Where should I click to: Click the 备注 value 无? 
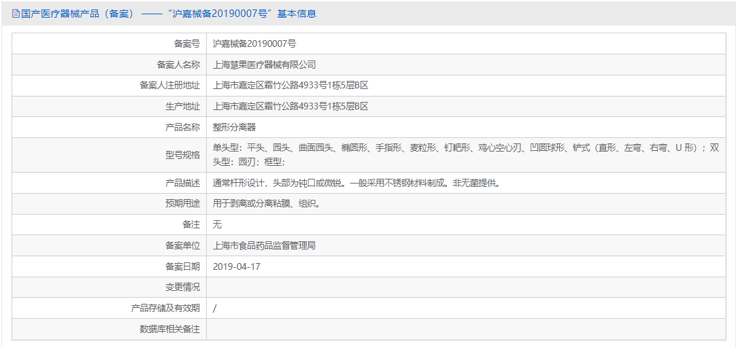click(218, 225)
